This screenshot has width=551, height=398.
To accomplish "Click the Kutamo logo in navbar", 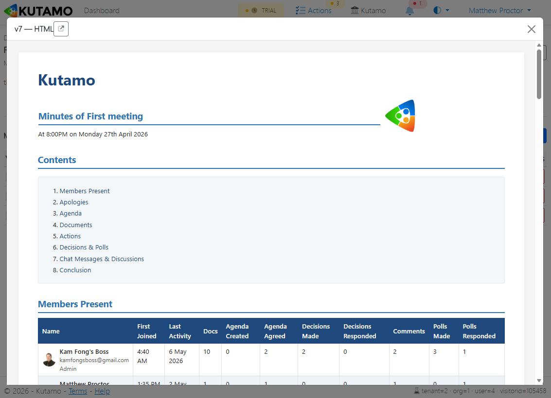I will tap(38, 11).
